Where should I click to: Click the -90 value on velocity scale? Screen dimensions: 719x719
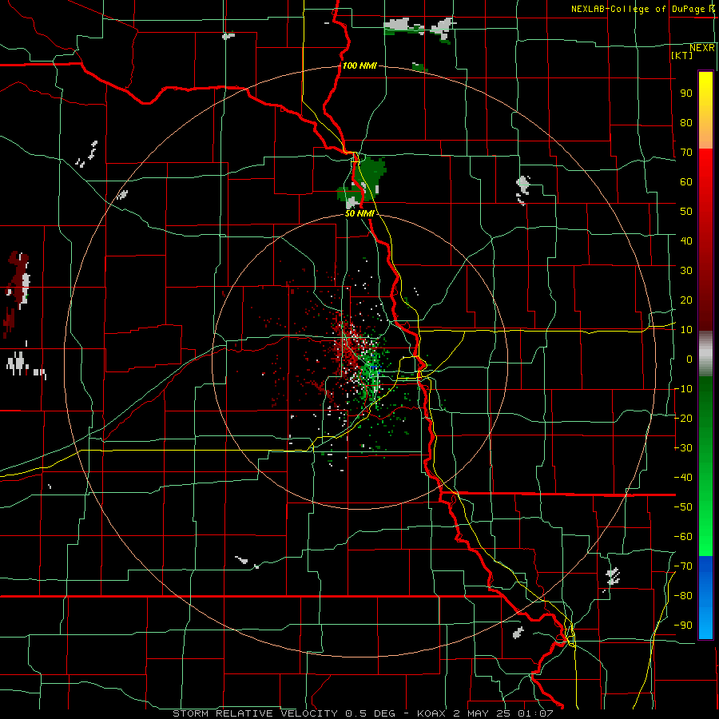(683, 626)
